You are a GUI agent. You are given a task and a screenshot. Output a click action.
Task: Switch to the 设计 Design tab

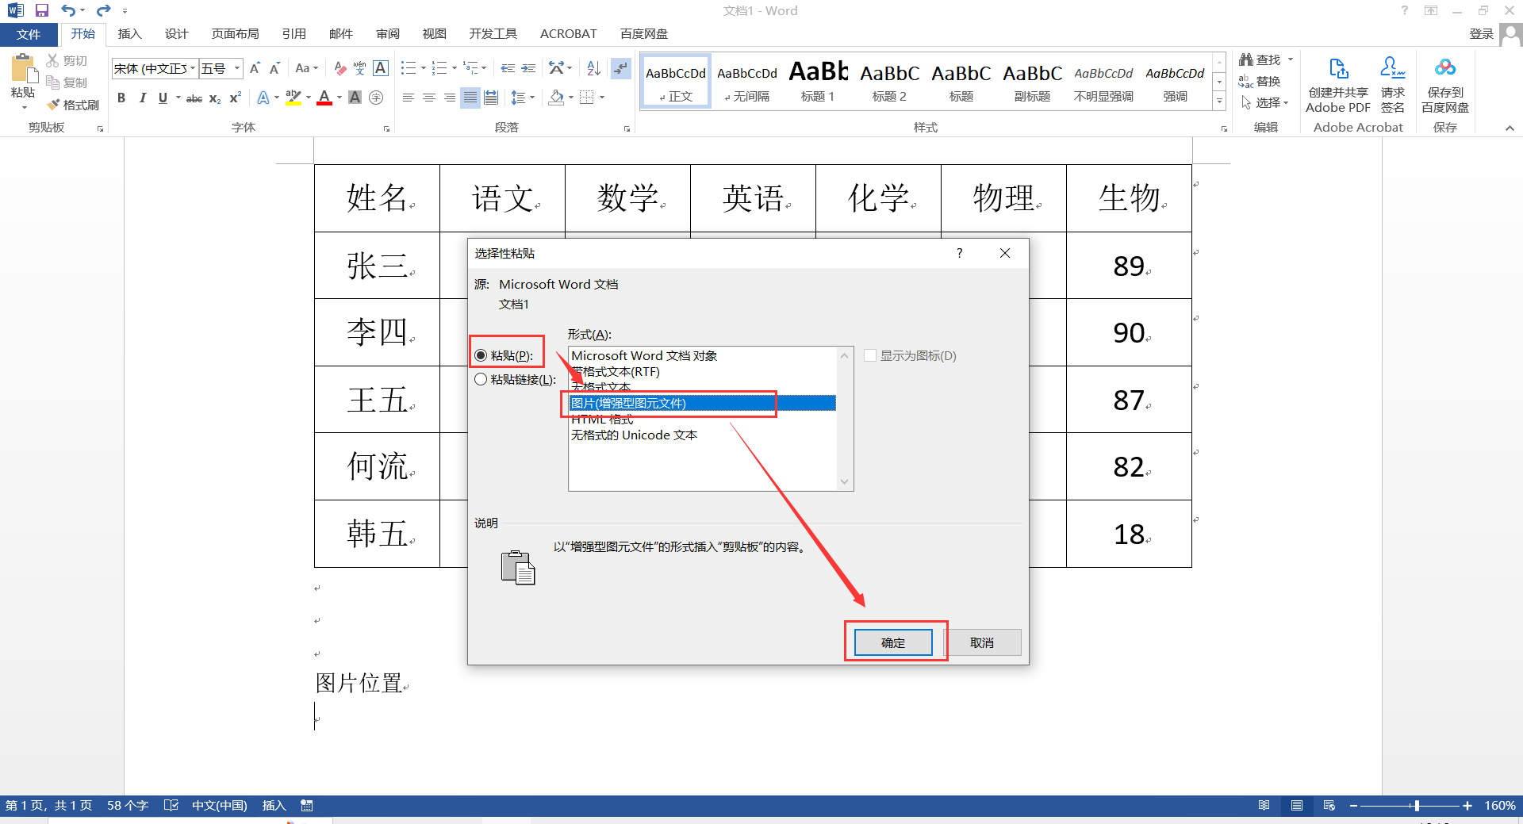[176, 33]
